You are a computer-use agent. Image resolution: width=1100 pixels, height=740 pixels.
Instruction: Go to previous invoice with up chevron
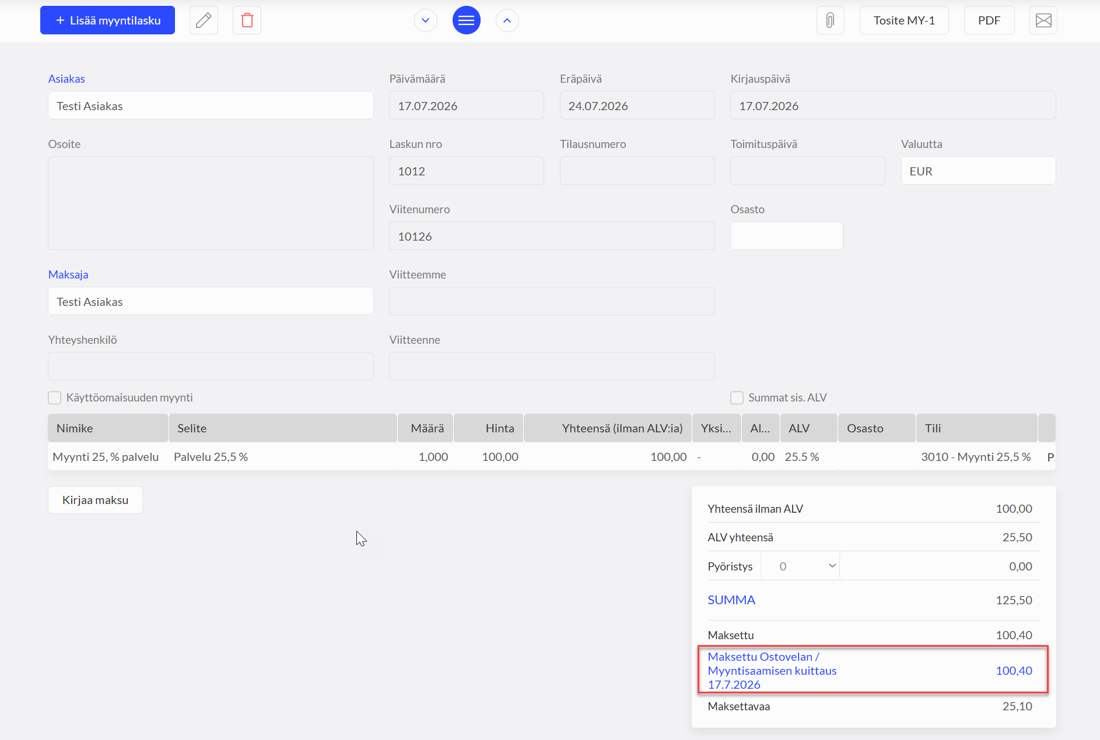pyautogui.click(x=507, y=20)
